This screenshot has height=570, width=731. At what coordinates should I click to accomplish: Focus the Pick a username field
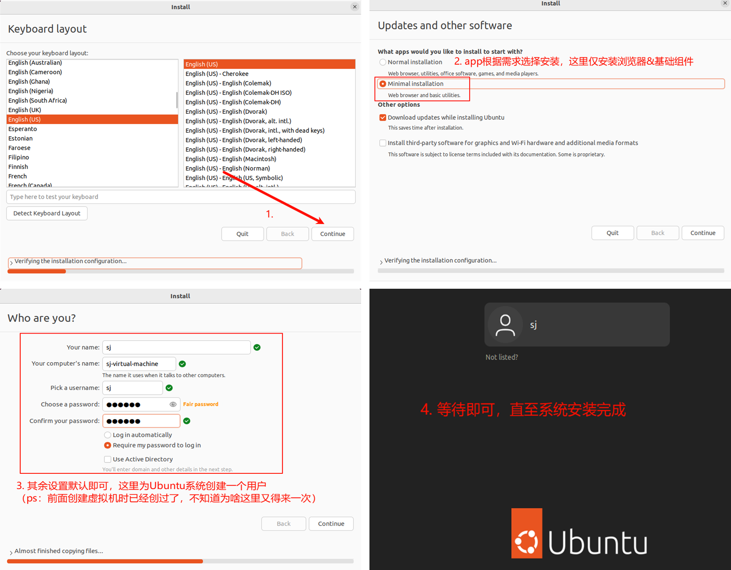coord(132,388)
